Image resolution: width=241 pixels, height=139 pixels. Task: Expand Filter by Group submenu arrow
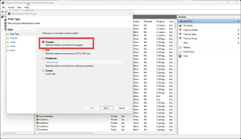(x=239, y=38)
